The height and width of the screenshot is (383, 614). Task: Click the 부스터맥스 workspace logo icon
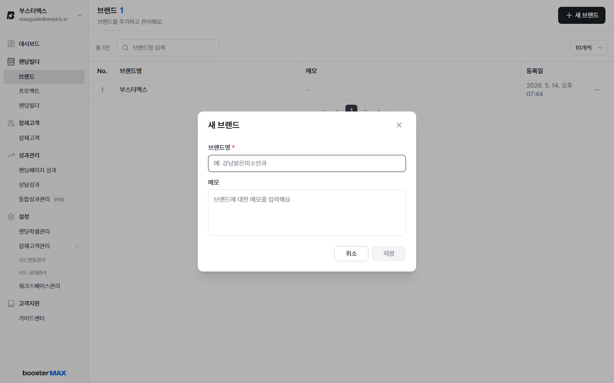(x=11, y=15)
